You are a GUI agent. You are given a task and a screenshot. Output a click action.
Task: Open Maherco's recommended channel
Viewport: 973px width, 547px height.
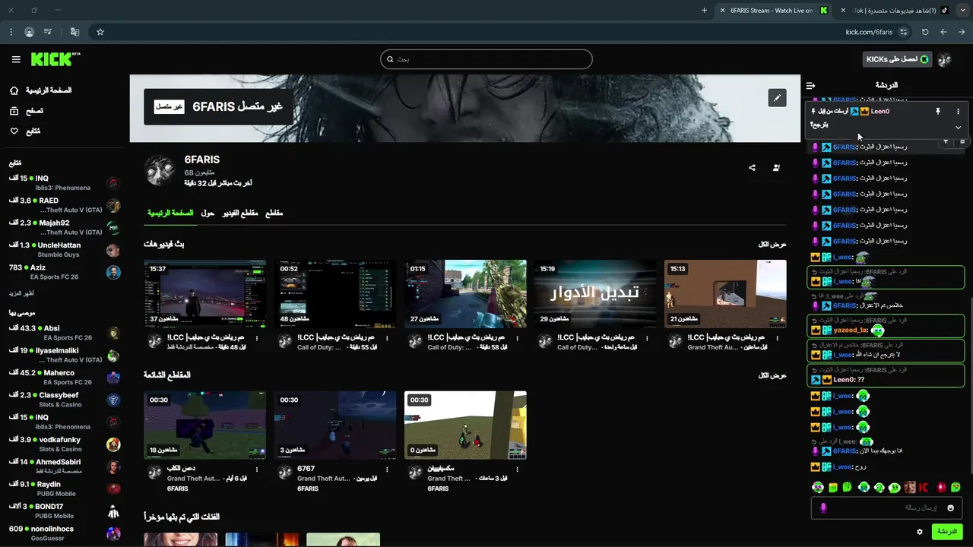pyautogui.click(x=65, y=377)
